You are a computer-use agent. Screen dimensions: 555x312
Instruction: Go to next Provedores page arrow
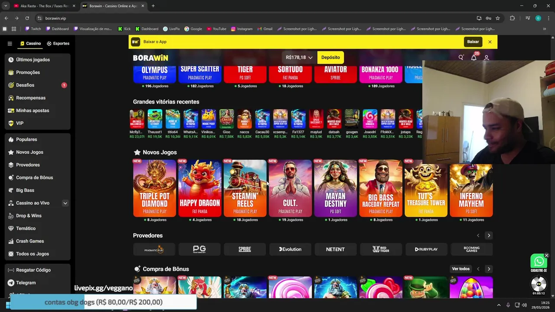click(x=489, y=236)
